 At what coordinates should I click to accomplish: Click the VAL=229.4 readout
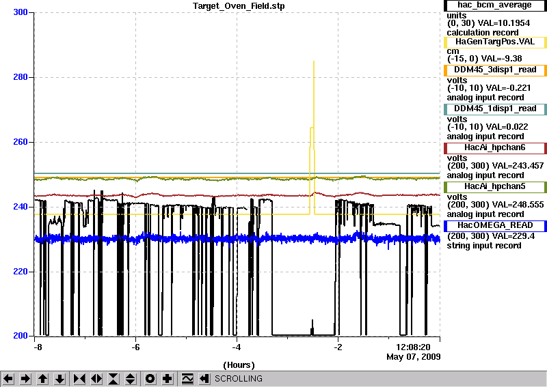[511, 236]
